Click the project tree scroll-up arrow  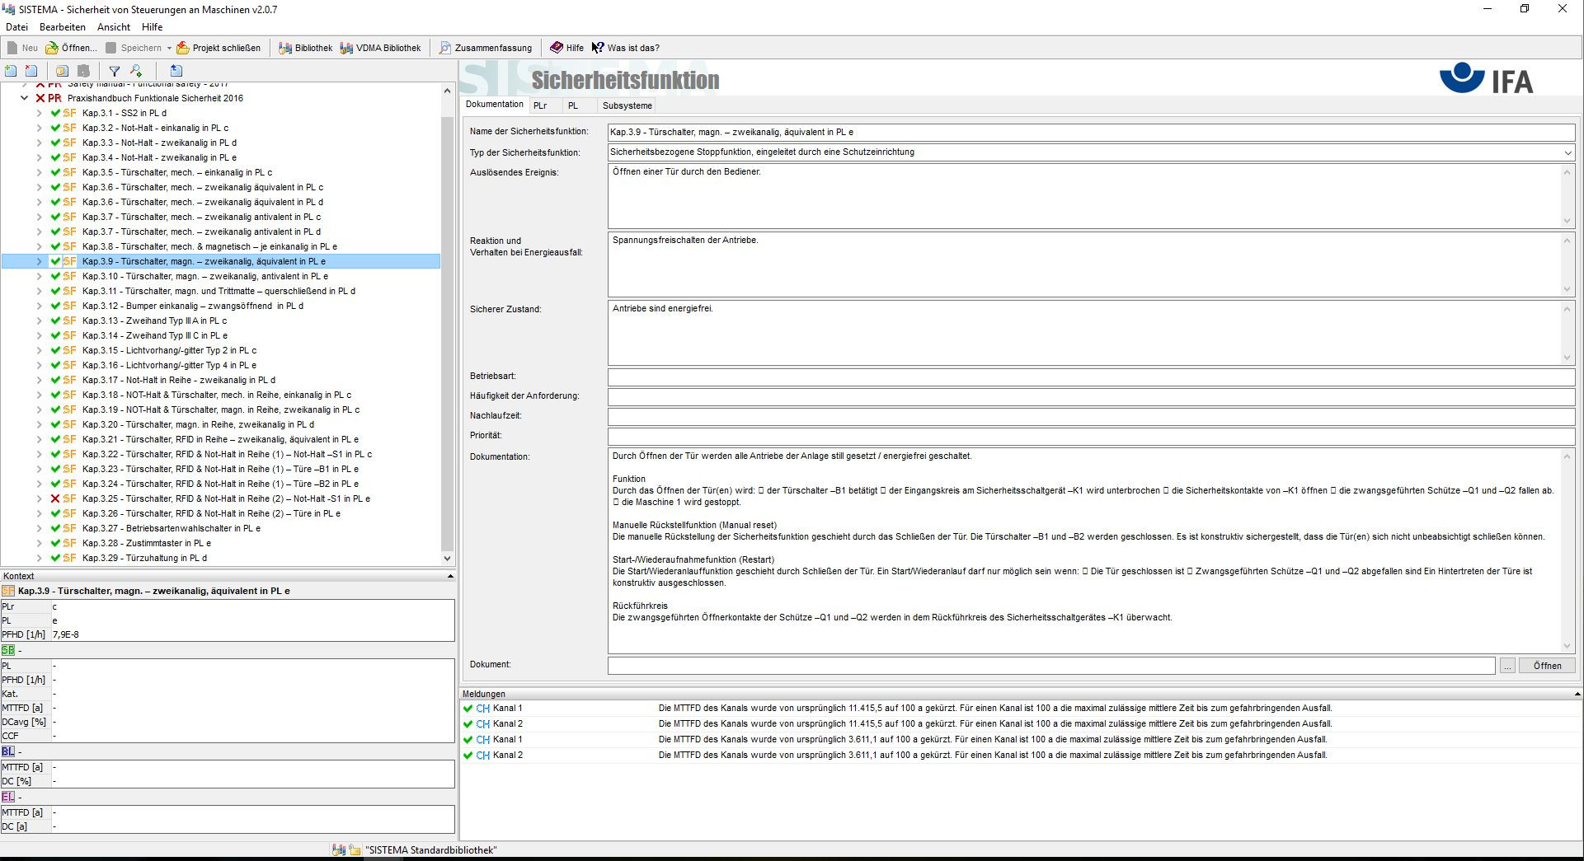pos(447,91)
